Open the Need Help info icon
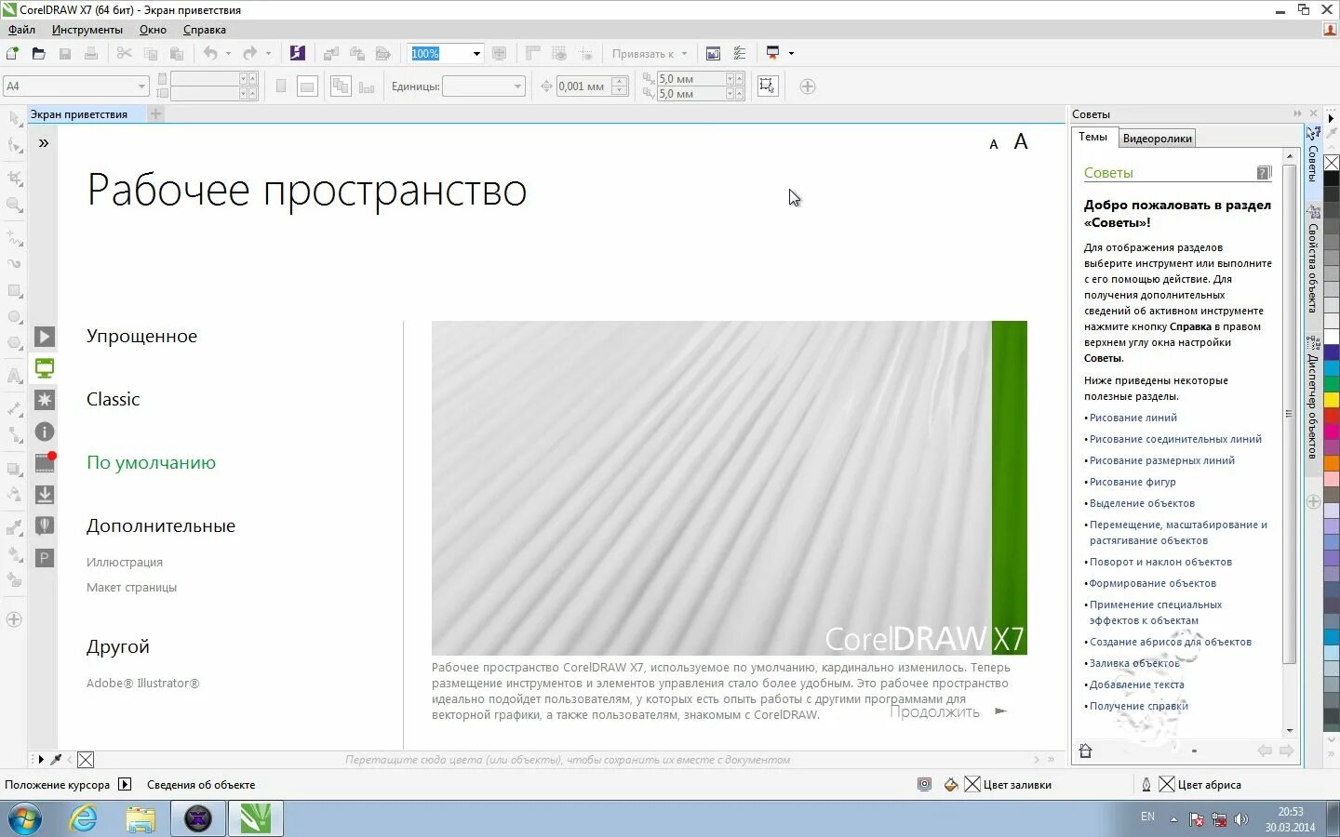Screen dimensions: 1340x837 (x=45, y=432)
